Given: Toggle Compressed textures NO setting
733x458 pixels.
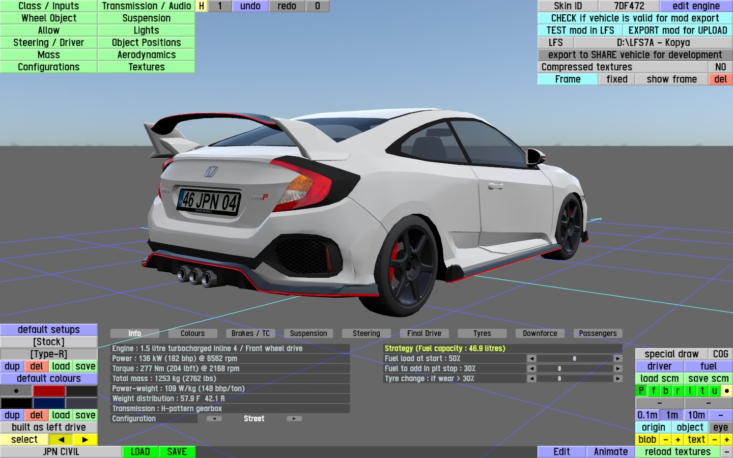Looking at the screenshot, I should pos(721,67).
